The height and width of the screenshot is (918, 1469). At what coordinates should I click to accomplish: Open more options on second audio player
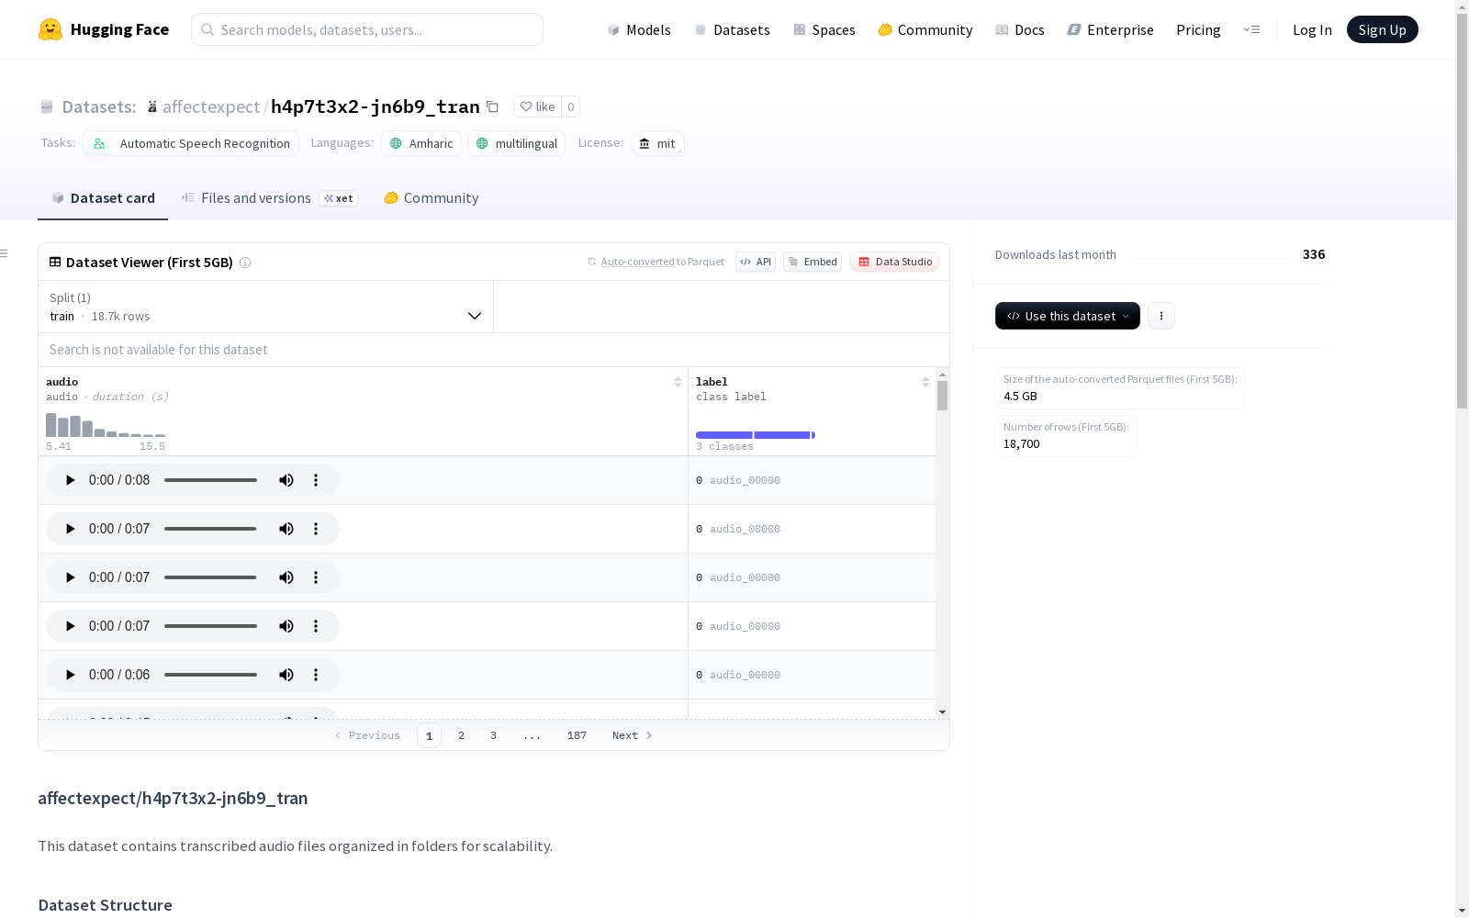click(316, 529)
